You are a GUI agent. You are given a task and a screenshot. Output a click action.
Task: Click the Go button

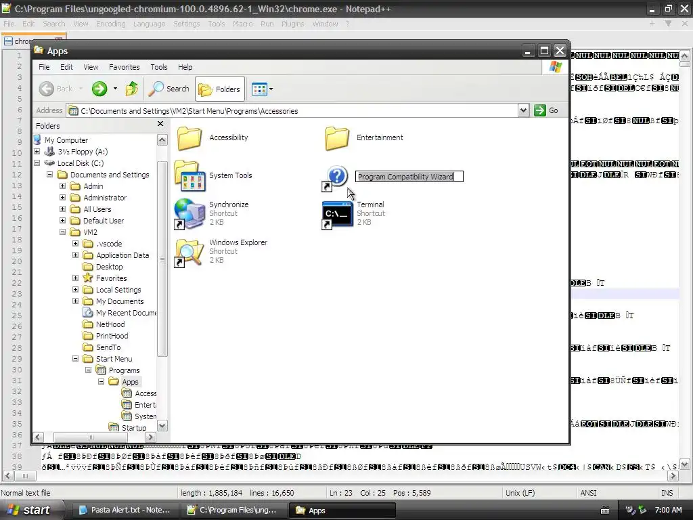[546, 110]
